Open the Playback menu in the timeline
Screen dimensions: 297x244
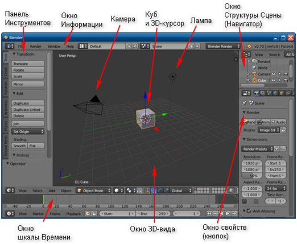point(73,214)
